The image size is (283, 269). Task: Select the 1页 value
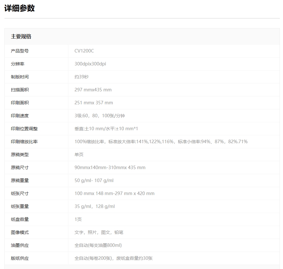point(78,220)
